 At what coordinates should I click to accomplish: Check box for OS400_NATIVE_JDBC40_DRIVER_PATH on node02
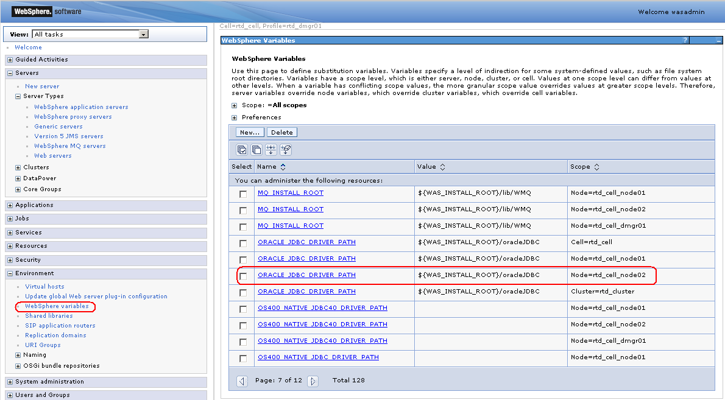(x=243, y=326)
